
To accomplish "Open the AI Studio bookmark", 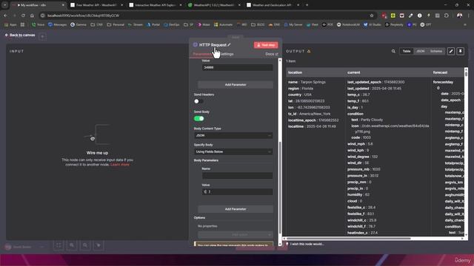I will coord(372,24).
